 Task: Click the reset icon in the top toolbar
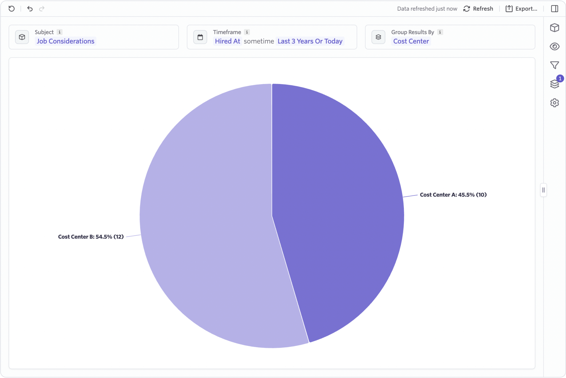tap(11, 9)
